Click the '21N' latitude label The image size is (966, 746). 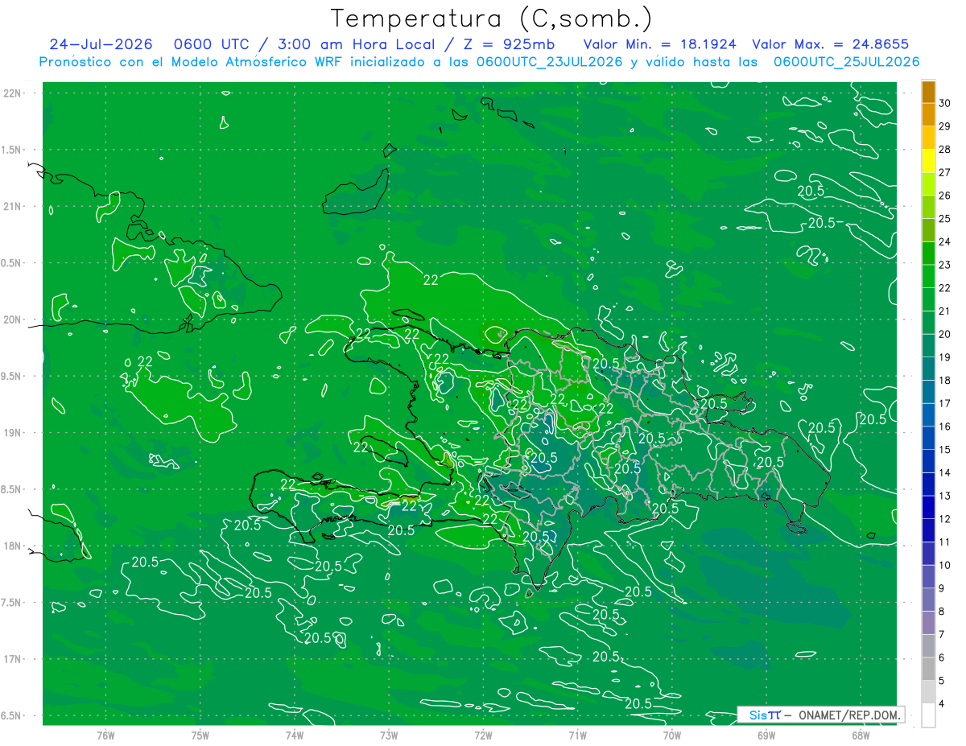[13, 206]
